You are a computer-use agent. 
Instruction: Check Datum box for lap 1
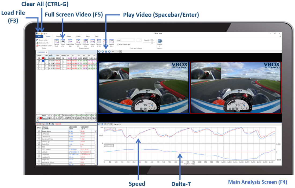[x=63, y=61]
